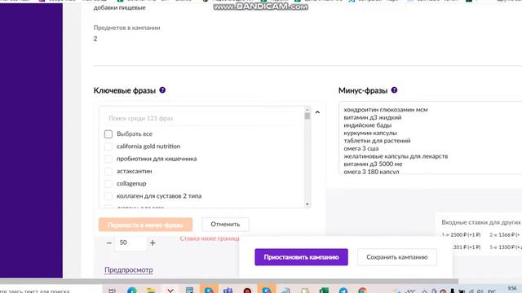Select minus-phrase индийские бады

click(368, 125)
